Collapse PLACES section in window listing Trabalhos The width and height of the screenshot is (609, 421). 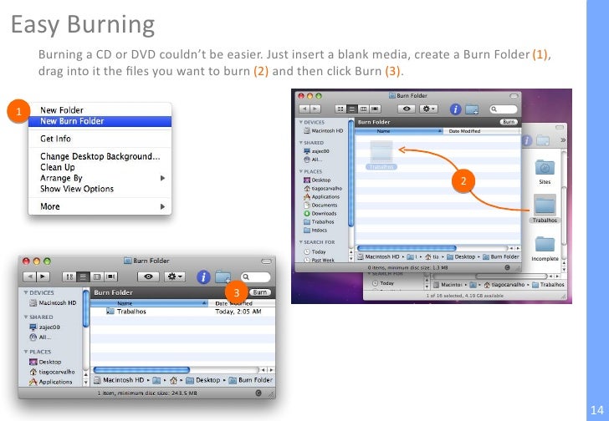click(x=26, y=352)
